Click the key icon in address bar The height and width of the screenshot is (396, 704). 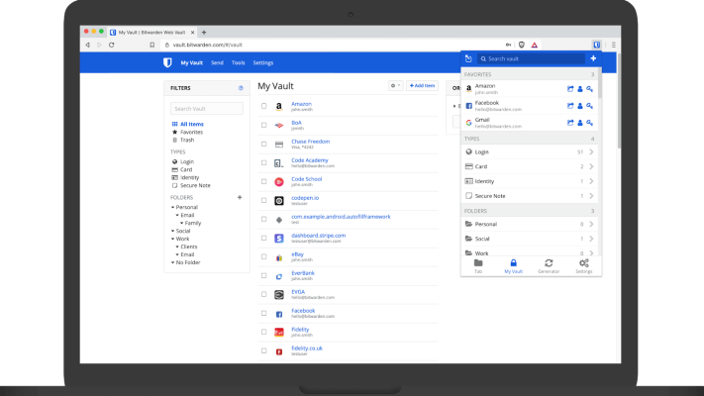508,45
